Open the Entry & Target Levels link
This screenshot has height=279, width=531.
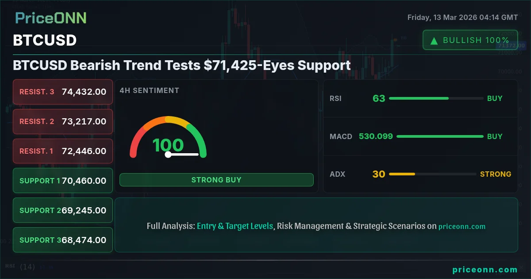pyautogui.click(x=235, y=226)
